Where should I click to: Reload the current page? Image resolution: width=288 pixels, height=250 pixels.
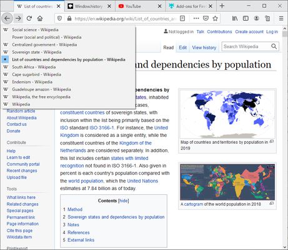tap(29, 19)
